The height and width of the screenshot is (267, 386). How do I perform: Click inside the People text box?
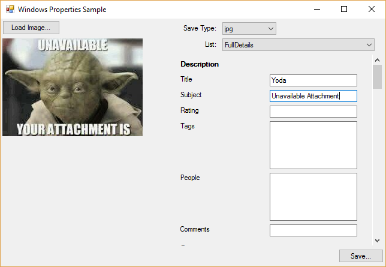[x=313, y=197]
